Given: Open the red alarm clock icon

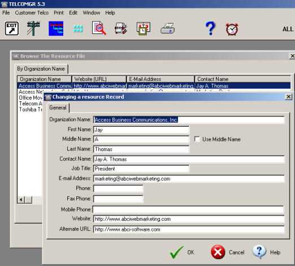Looking at the screenshot, I should pos(232,29).
